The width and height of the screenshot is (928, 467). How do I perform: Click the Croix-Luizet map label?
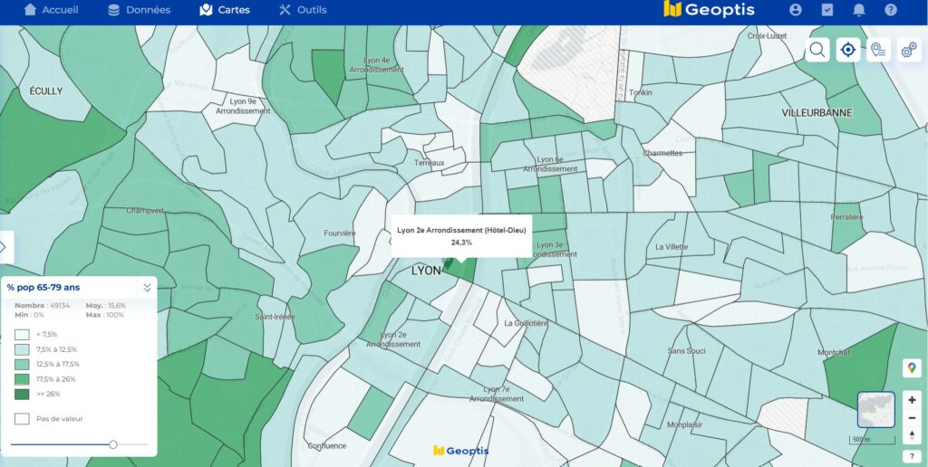(x=767, y=36)
